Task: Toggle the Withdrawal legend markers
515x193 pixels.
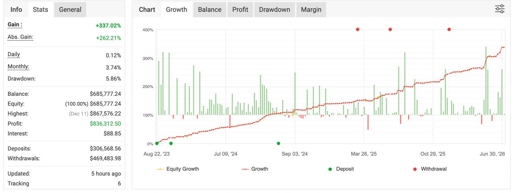Action: 430,169
